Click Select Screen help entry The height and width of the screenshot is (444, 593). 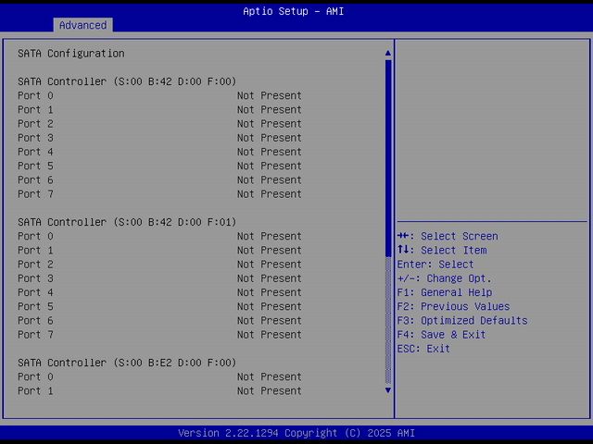click(448, 236)
